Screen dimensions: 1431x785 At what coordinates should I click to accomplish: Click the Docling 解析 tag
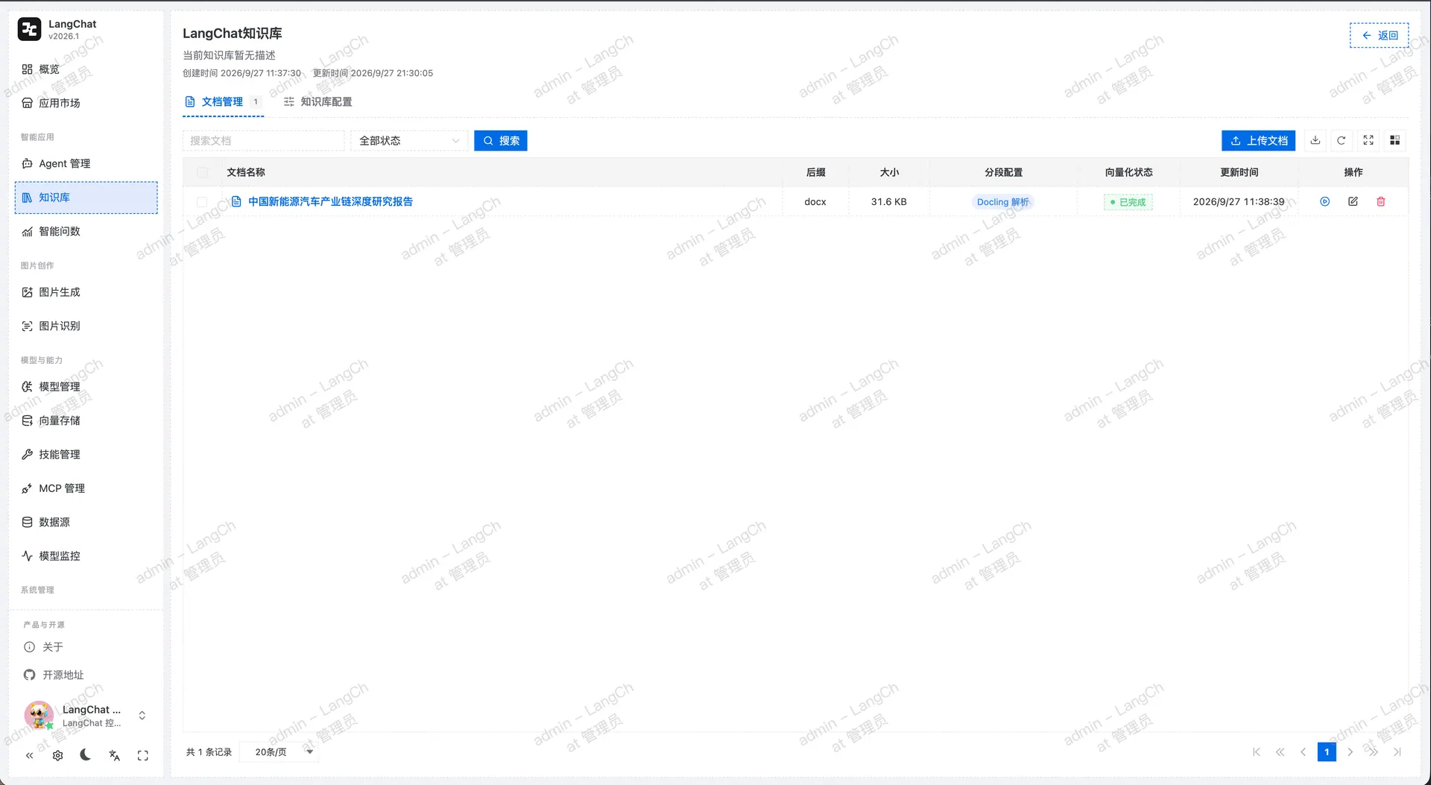pyautogui.click(x=1003, y=202)
